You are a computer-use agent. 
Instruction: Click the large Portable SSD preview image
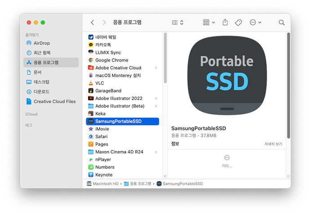(227, 75)
